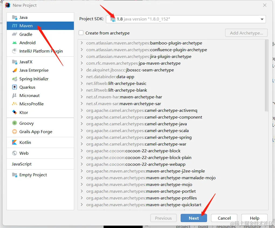The width and height of the screenshot is (275, 228).
Task: Click the Previous button
Action: click(163, 218)
